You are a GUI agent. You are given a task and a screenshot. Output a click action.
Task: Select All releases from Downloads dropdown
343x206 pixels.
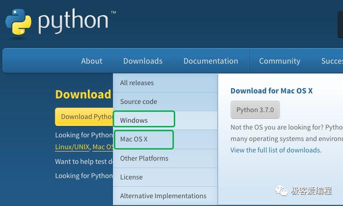click(166, 83)
